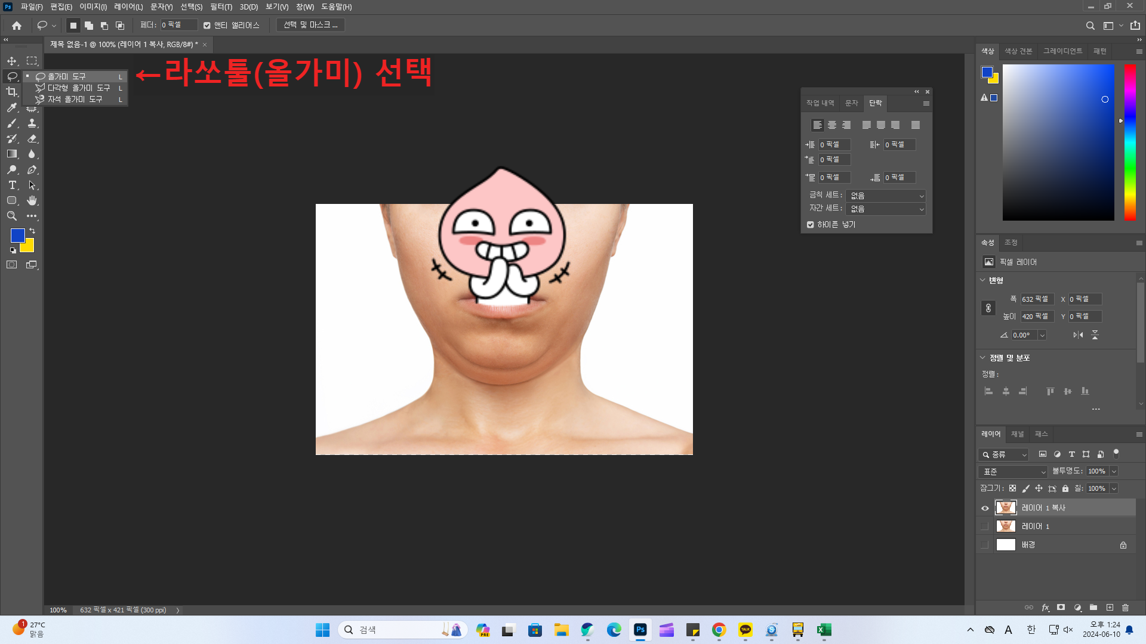Open the 표준 blend mode dropdown
This screenshot has width=1146, height=644.
1012,472
